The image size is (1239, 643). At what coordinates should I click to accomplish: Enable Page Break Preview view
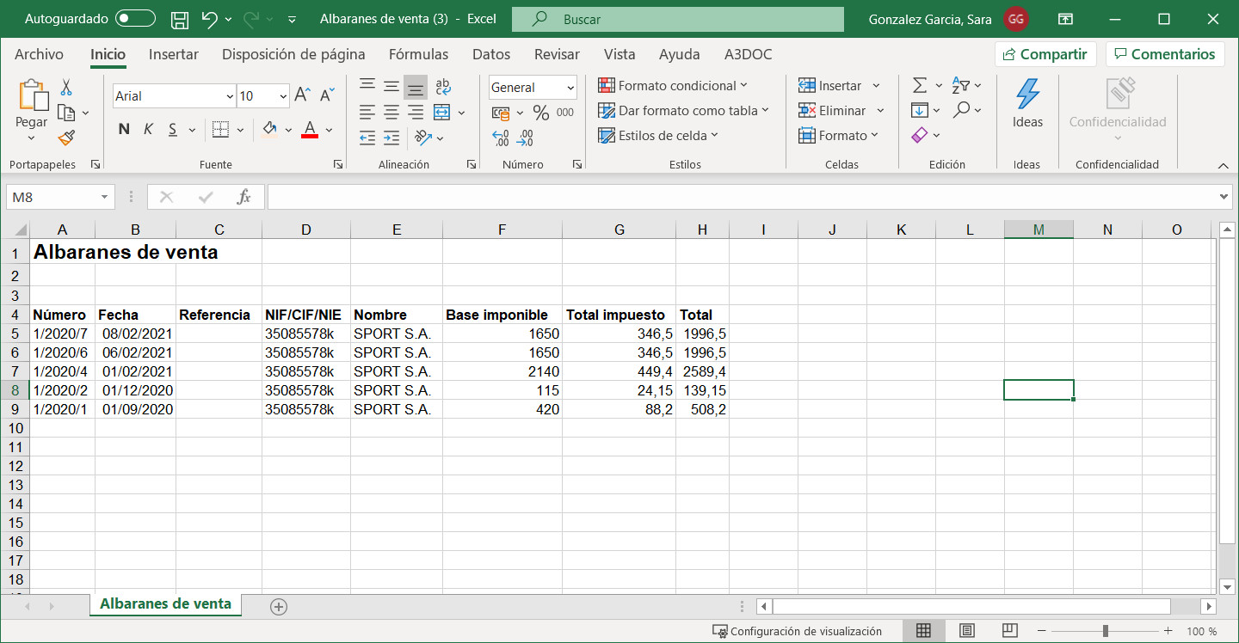1009,631
